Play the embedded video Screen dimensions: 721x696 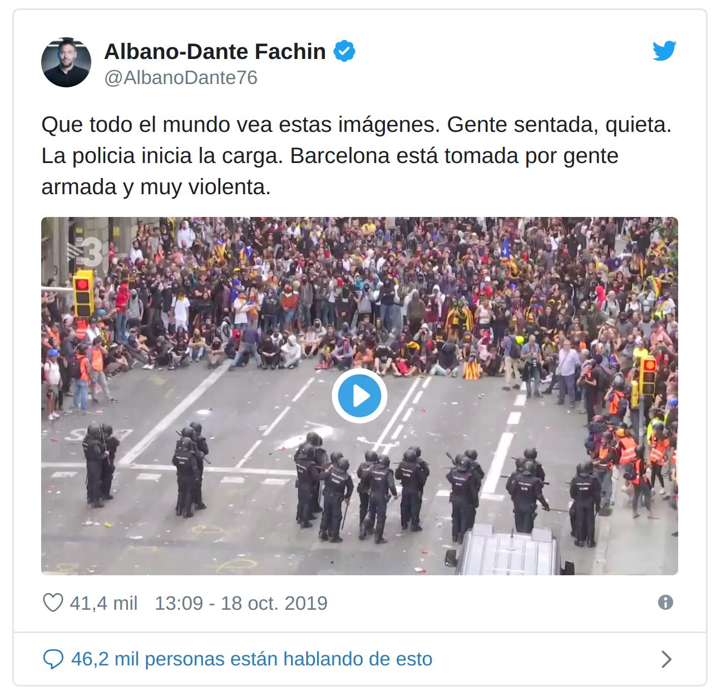coord(359,396)
